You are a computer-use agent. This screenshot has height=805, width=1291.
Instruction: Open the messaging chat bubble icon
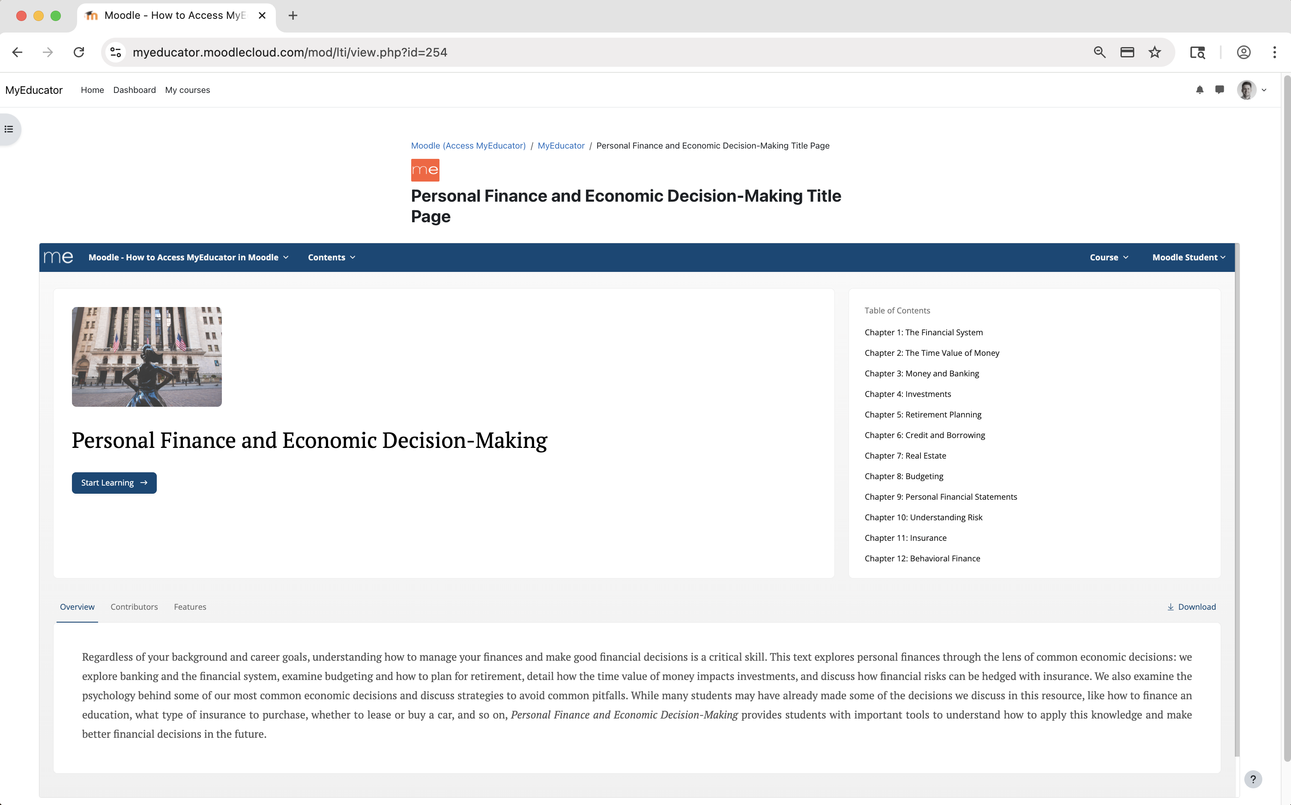[x=1219, y=90]
